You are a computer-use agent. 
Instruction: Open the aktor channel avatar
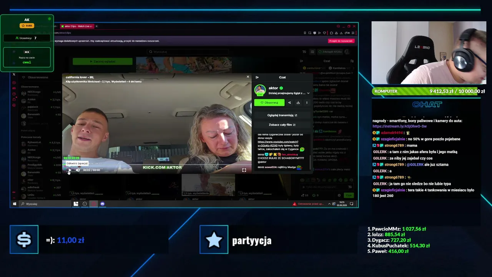[260, 90]
